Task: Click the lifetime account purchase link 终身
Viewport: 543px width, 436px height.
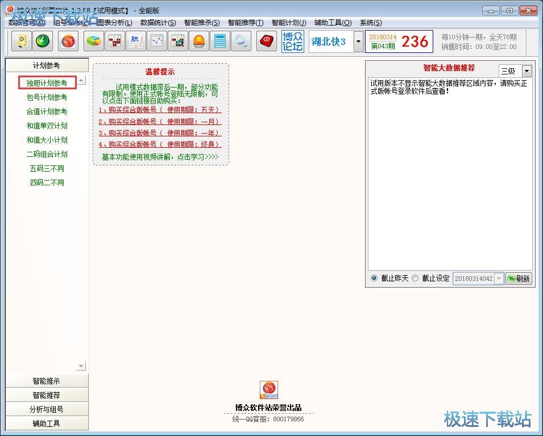Action: 160,144
